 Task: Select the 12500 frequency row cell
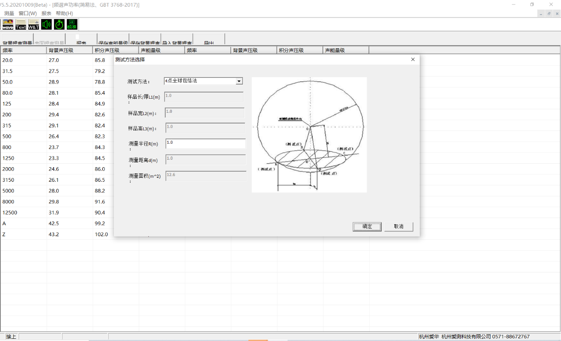pyautogui.click(x=23, y=212)
